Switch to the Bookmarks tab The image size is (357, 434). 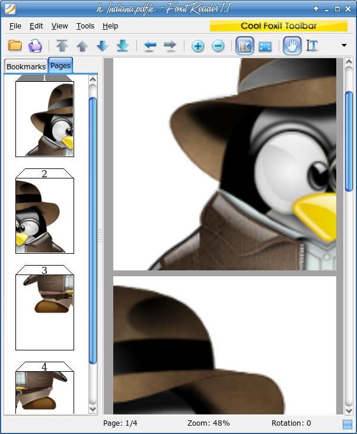(x=26, y=67)
